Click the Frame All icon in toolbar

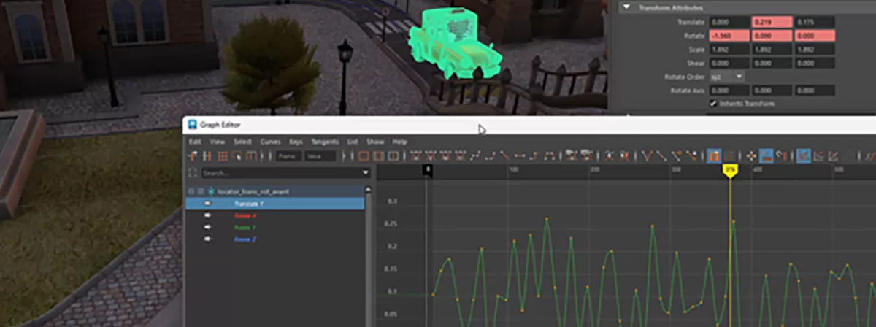[x=364, y=156]
